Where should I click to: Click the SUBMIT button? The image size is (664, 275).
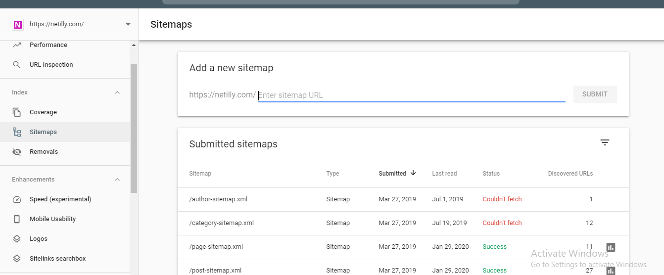(x=595, y=94)
